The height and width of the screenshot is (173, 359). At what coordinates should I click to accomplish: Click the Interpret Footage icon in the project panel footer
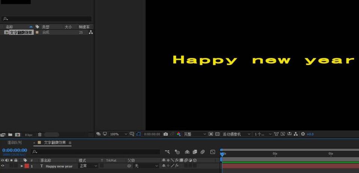click(3, 135)
